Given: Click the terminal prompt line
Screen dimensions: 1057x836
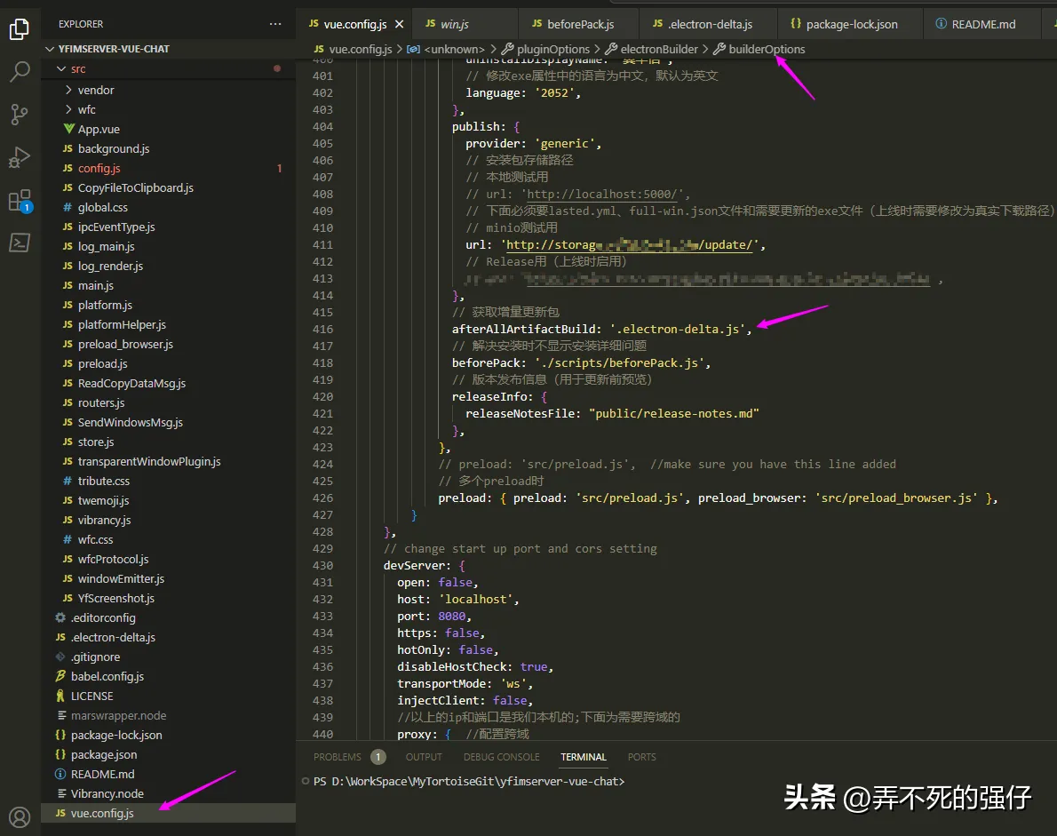Looking at the screenshot, I should 469,782.
